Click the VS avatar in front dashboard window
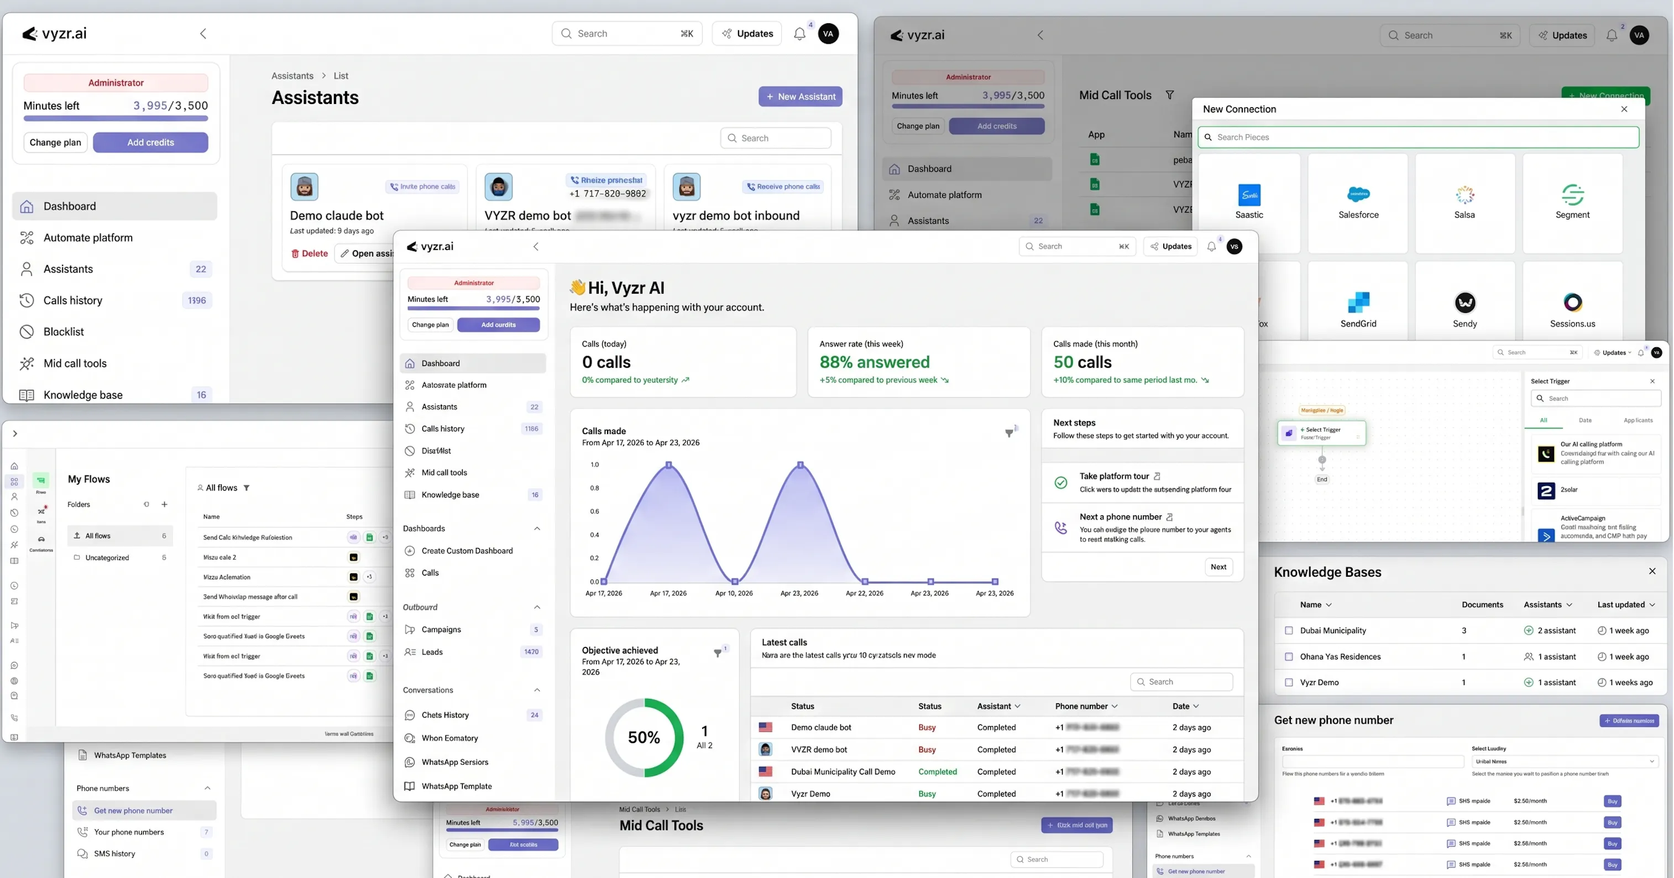 (1234, 246)
